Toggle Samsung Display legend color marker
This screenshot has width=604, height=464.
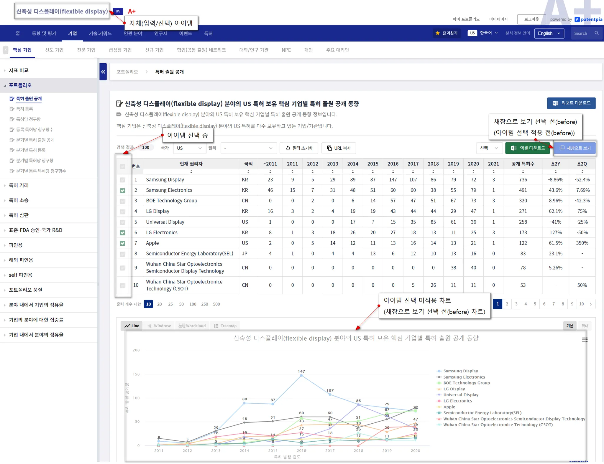pyautogui.click(x=439, y=371)
